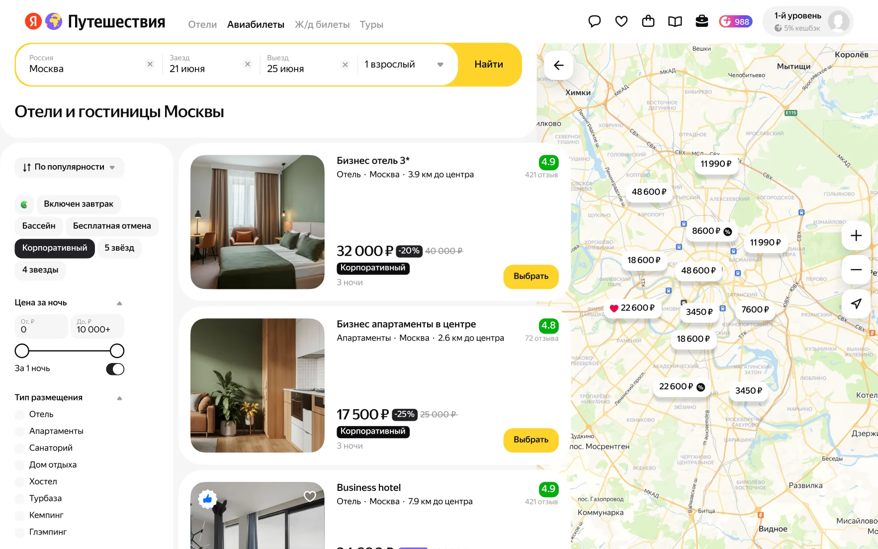This screenshot has width=878, height=549.
Task: Clear the check-out date 25 июня
Action: click(345, 65)
